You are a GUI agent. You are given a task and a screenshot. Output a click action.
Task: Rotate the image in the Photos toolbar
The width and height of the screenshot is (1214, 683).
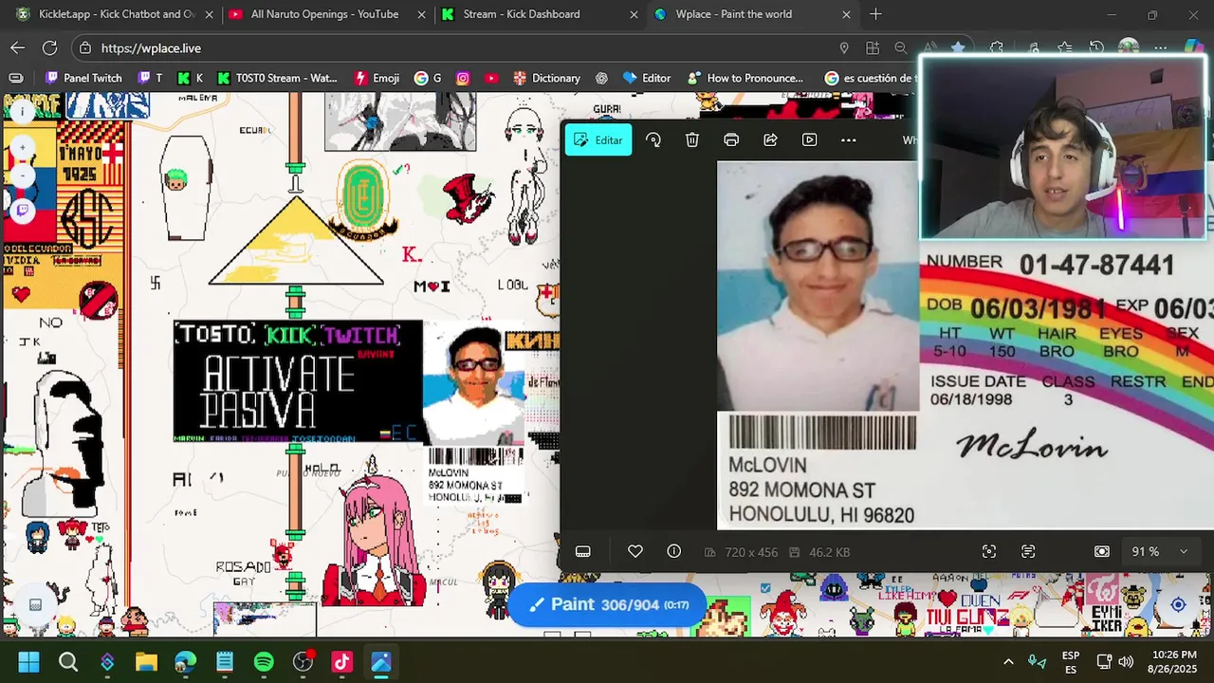pos(653,140)
